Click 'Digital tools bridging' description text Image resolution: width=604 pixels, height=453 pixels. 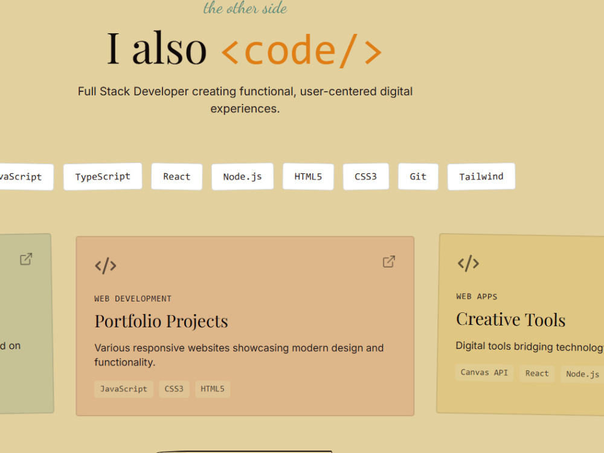530,346
